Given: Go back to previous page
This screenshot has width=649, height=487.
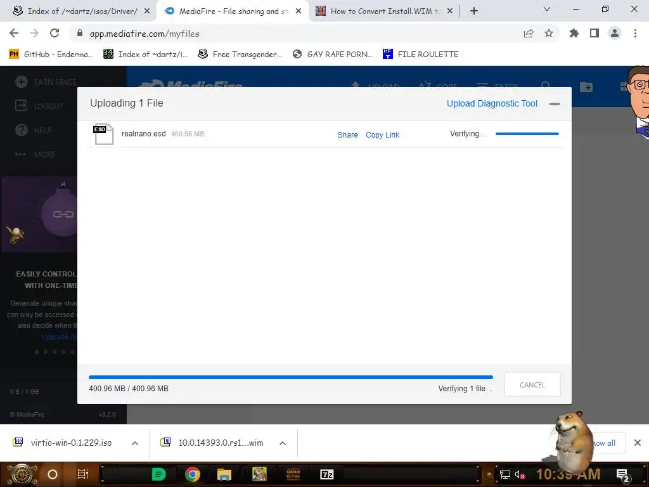Looking at the screenshot, I should tap(14, 33).
